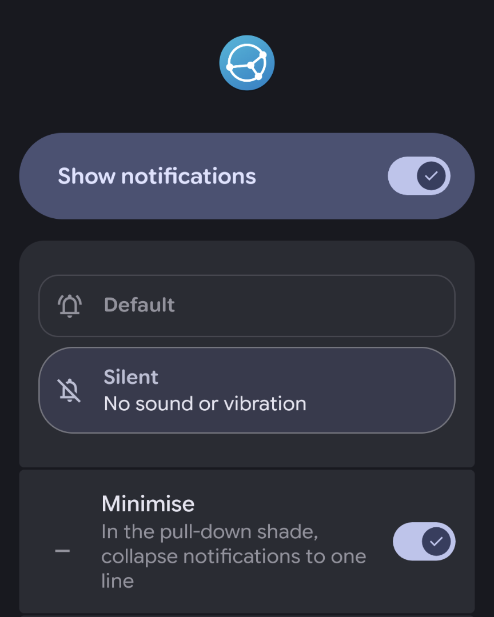Click the "Default" label text
The image size is (494, 617).
(x=140, y=305)
